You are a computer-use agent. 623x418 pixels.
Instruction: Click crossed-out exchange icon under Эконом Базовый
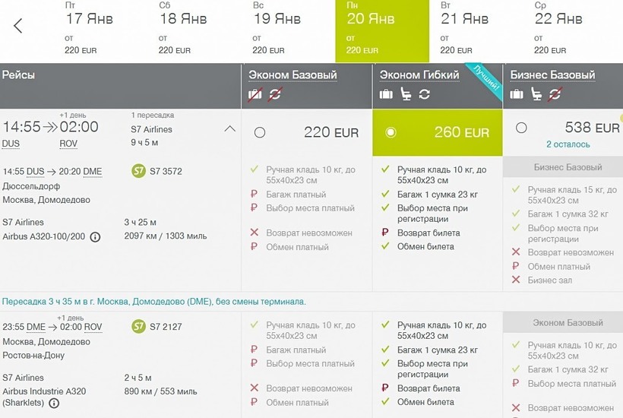[274, 94]
